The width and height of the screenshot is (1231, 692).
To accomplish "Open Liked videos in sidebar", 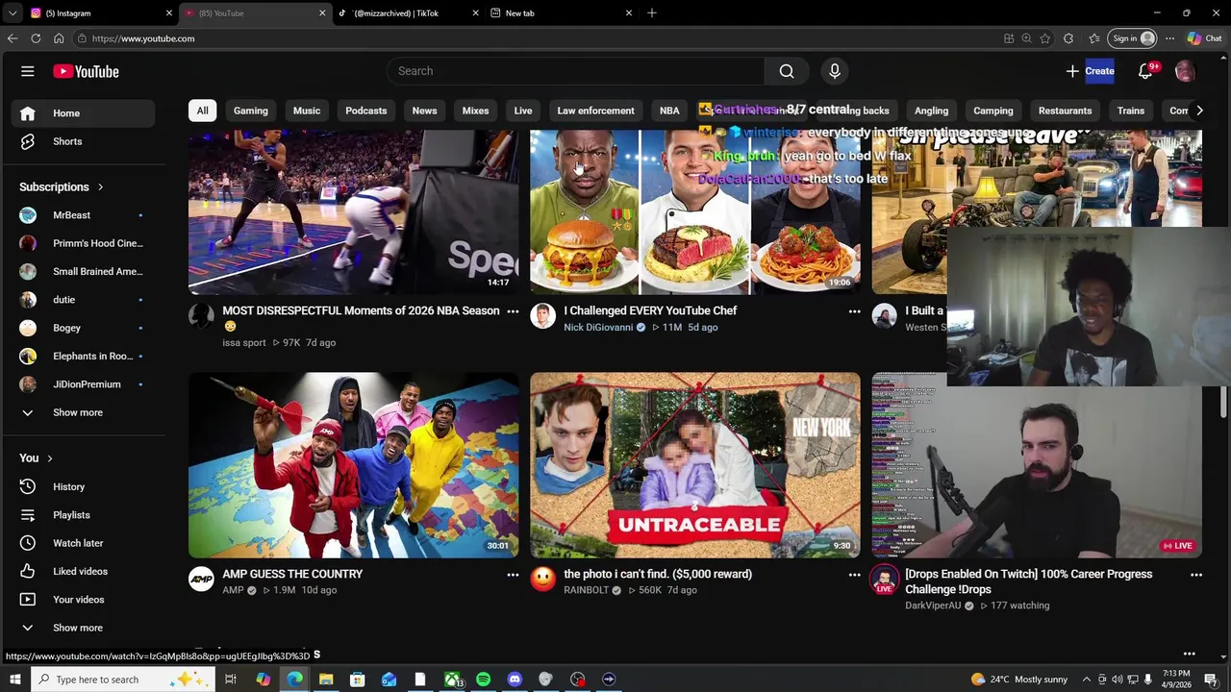I will (x=83, y=572).
